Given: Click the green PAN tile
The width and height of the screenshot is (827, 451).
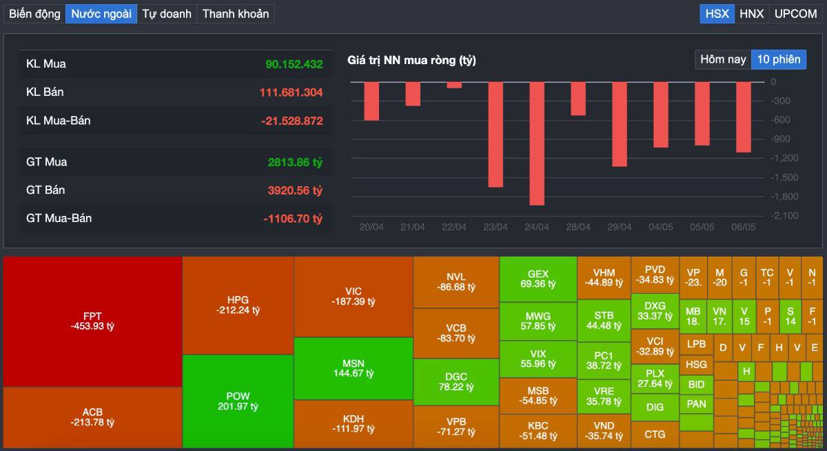Looking at the screenshot, I should point(696,403).
